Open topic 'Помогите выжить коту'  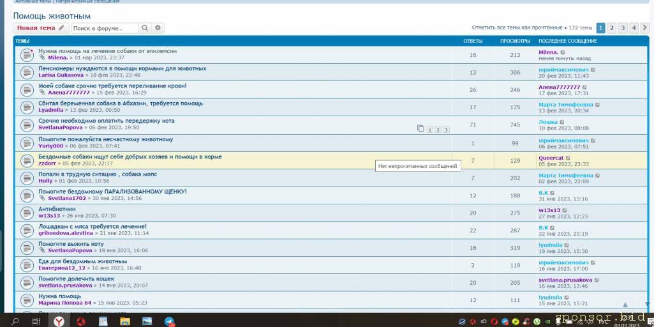(71, 244)
